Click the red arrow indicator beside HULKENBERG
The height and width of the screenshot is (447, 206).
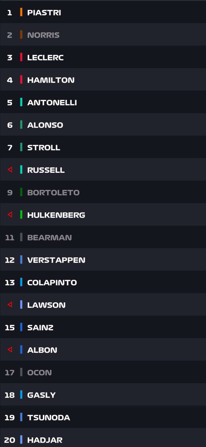point(10,215)
